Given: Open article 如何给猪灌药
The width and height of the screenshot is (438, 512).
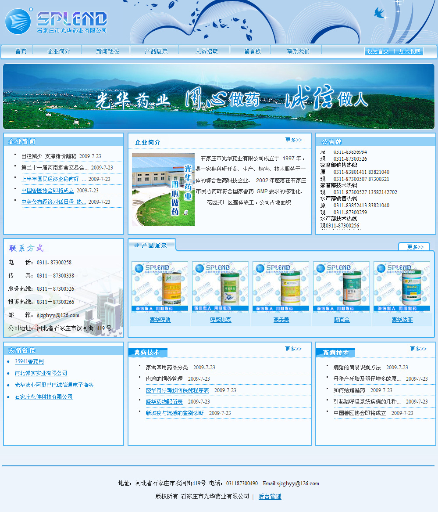Looking at the screenshot, I should pyautogui.click(x=349, y=390).
